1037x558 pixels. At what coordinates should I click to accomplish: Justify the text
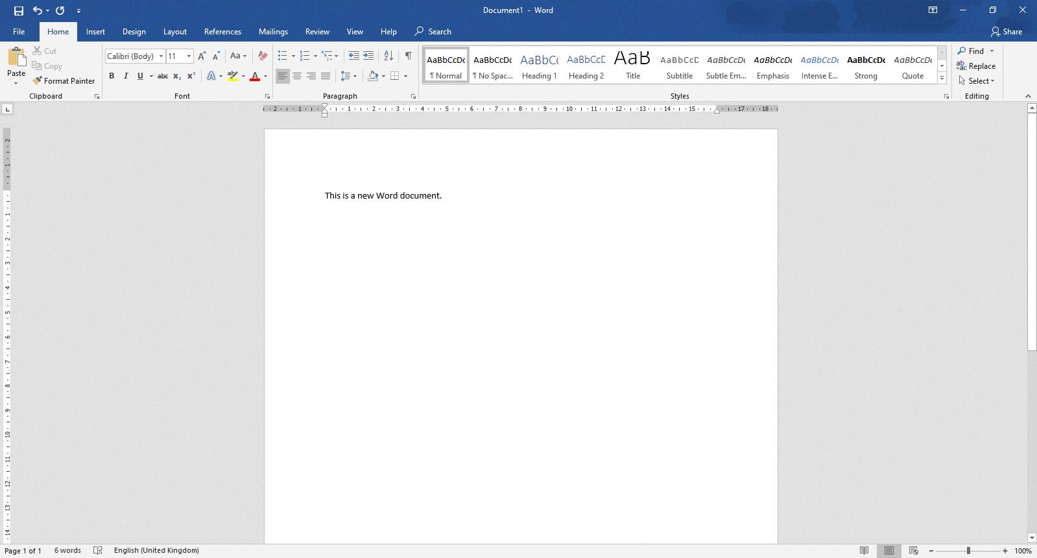tap(326, 76)
